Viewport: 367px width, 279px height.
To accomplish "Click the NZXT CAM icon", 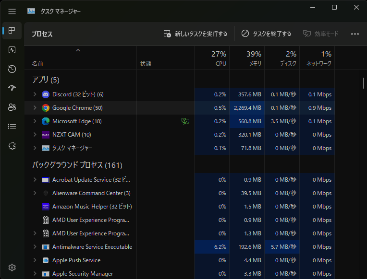I will coord(46,135).
